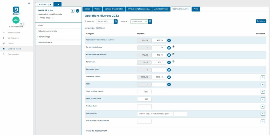Refresh the Cotisations sociales amount
270x135 pixels.
tap(169, 77)
